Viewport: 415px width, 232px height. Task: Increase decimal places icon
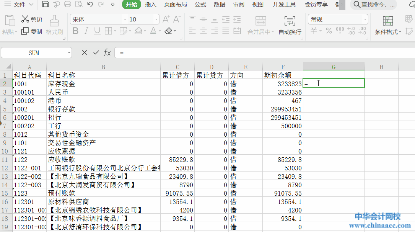pyautogui.click(x=351, y=31)
